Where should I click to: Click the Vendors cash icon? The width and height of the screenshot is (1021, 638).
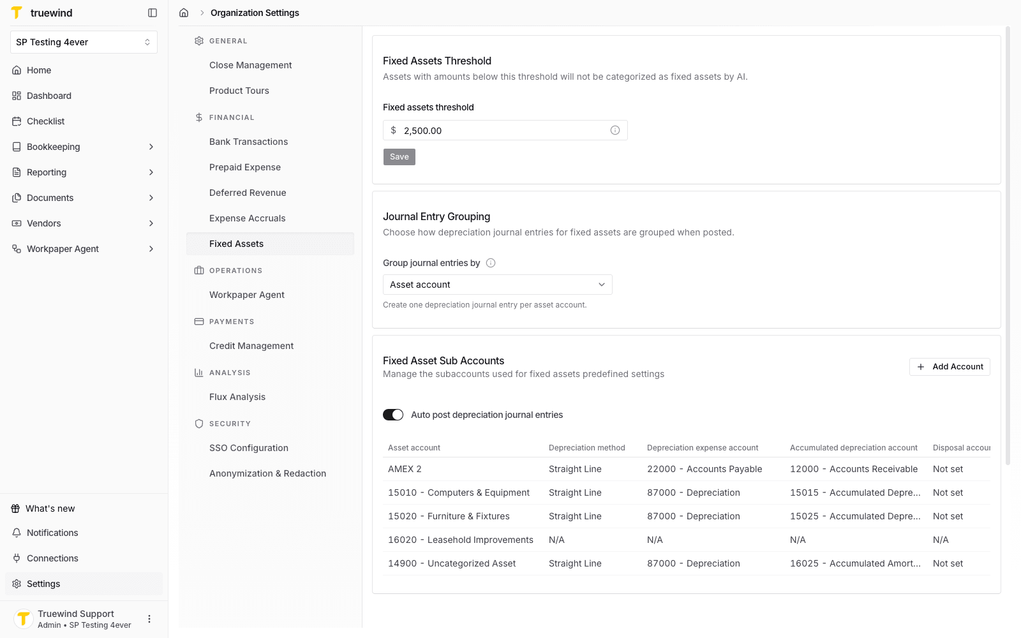point(17,223)
